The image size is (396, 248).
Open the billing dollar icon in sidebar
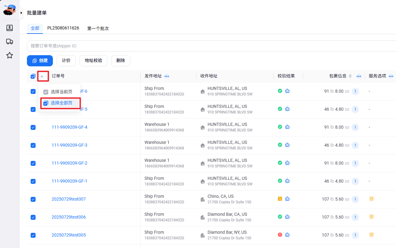pyautogui.click(x=10, y=28)
